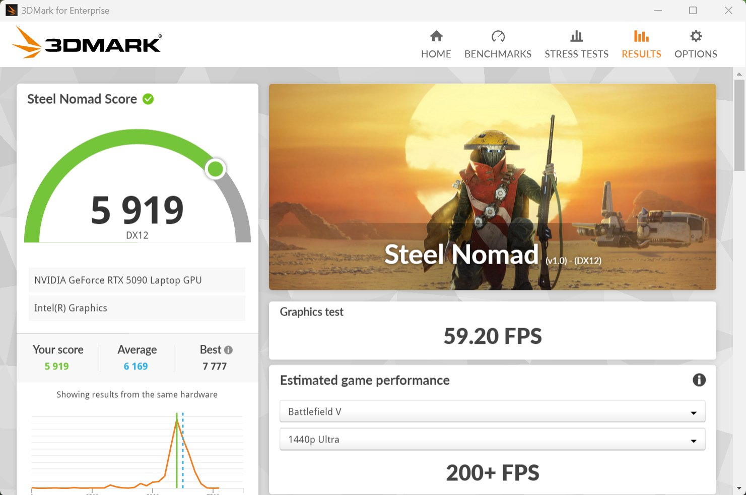The height and width of the screenshot is (495, 746).
Task: Select the STRESS TESTS menu item
Action: [576, 44]
